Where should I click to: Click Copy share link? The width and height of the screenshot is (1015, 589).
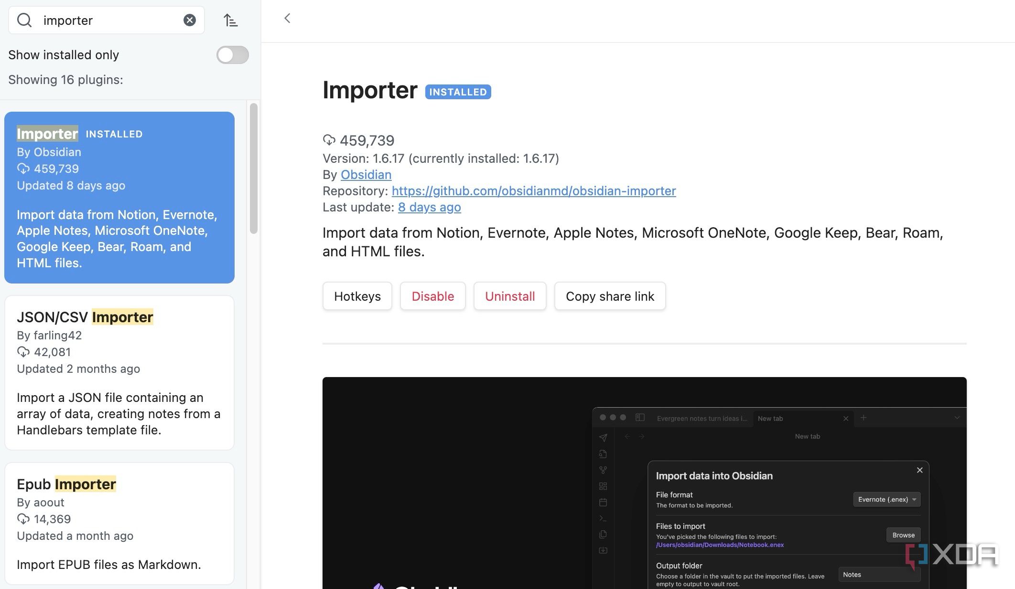tap(610, 296)
